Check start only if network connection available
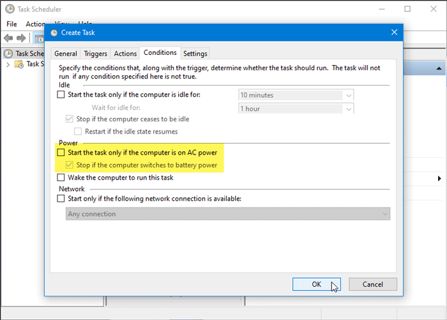This screenshot has width=447, height=320. (61, 199)
